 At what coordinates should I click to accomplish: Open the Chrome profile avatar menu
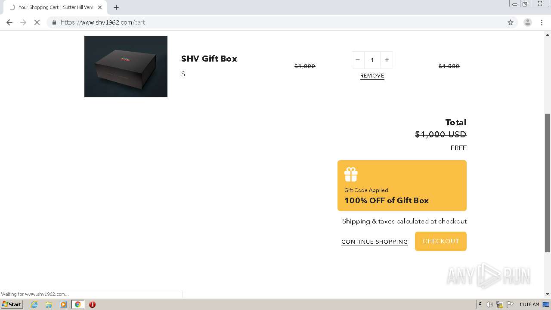(527, 22)
